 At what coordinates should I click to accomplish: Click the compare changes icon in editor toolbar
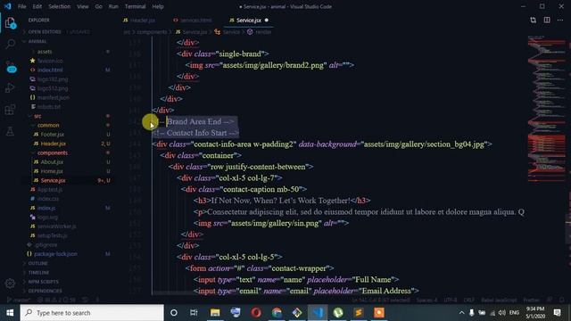point(534,20)
